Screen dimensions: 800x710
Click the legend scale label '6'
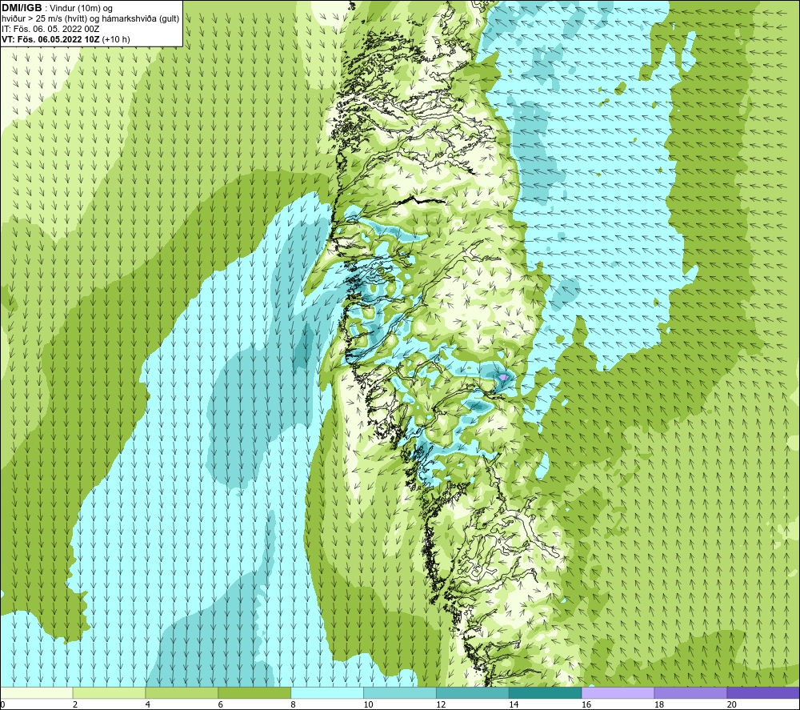221,704
